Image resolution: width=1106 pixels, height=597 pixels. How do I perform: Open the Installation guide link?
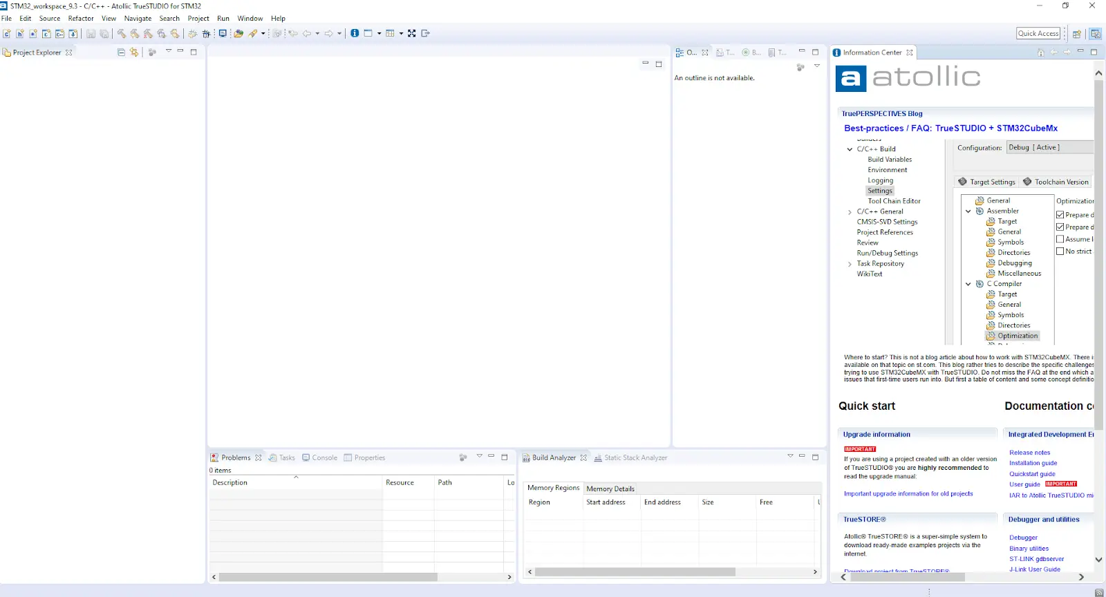[1033, 463]
